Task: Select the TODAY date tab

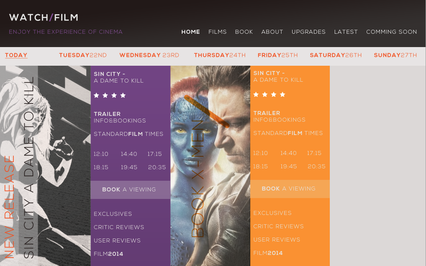Action: pos(16,55)
